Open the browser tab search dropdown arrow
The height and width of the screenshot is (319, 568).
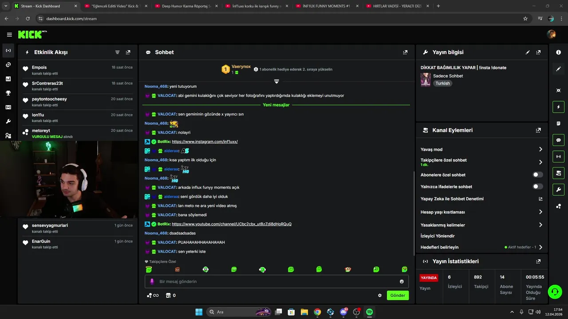pyautogui.click(x=6, y=6)
